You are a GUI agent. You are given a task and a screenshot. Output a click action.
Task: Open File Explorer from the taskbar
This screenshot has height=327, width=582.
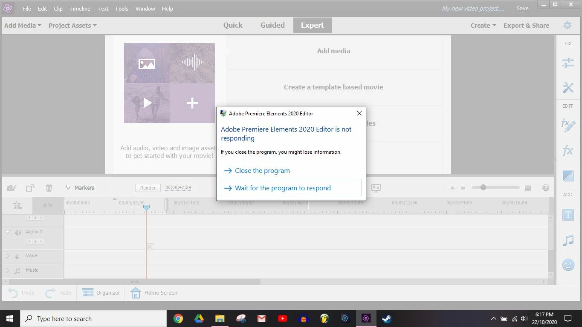coord(220,318)
